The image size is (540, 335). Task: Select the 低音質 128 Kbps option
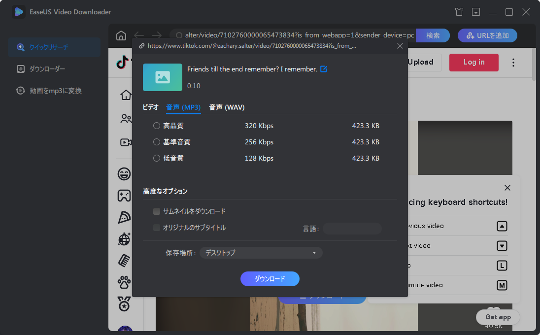pos(156,158)
